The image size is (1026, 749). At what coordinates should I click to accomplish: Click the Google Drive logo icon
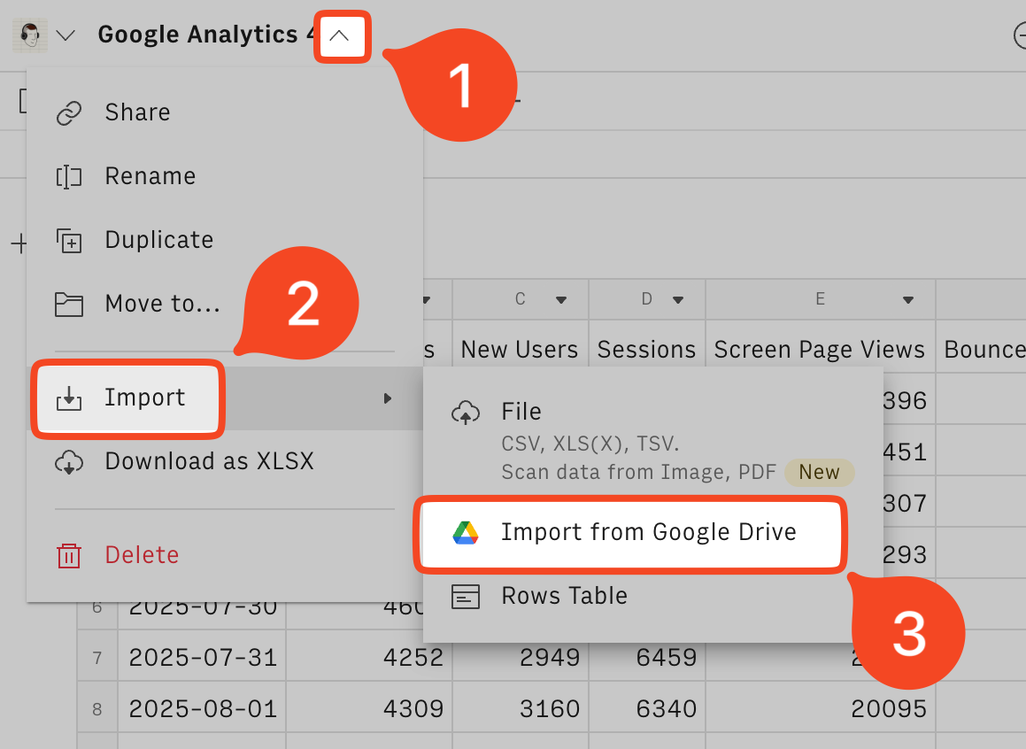click(466, 533)
